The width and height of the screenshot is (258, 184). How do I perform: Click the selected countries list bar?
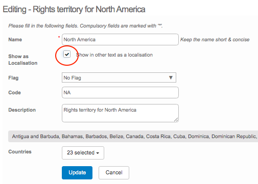tap(133, 137)
